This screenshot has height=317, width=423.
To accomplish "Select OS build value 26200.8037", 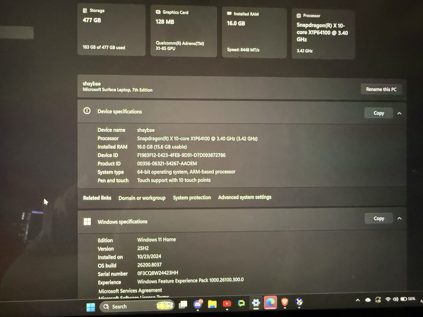I will [149, 265].
